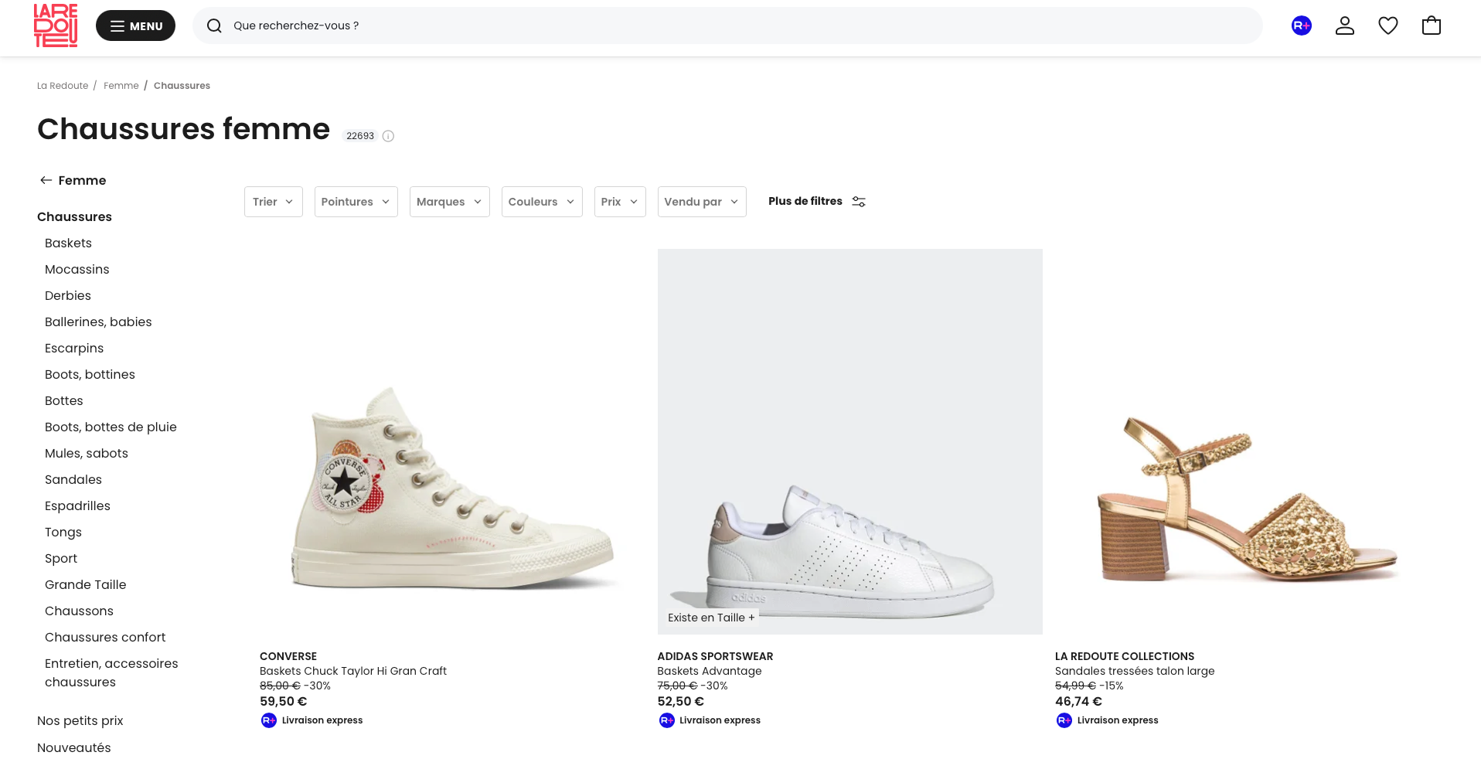Focus the 'Que recherchez-vous ?' search field
The width and height of the screenshot is (1481, 759).
pyautogui.click(x=727, y=26)
